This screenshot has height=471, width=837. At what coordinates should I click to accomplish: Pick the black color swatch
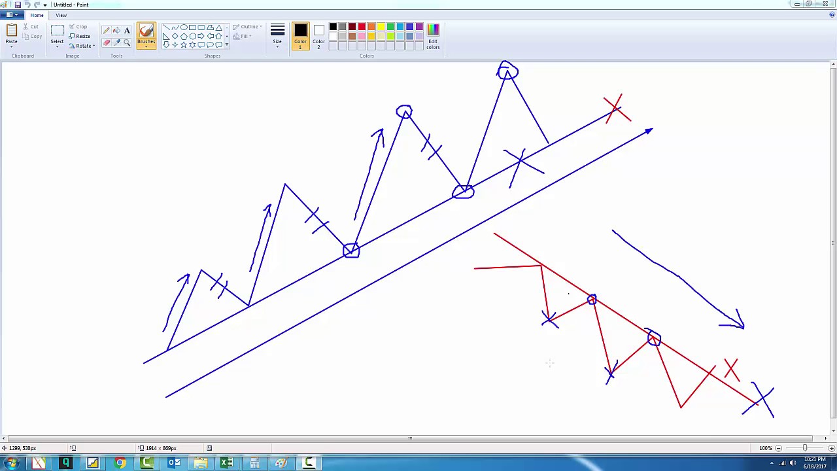coord(333,27)
